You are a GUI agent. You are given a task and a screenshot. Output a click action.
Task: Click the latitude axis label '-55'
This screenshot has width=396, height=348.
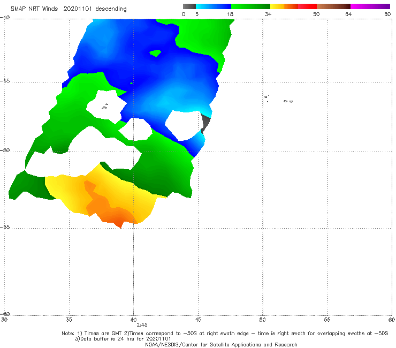(5, 226)
